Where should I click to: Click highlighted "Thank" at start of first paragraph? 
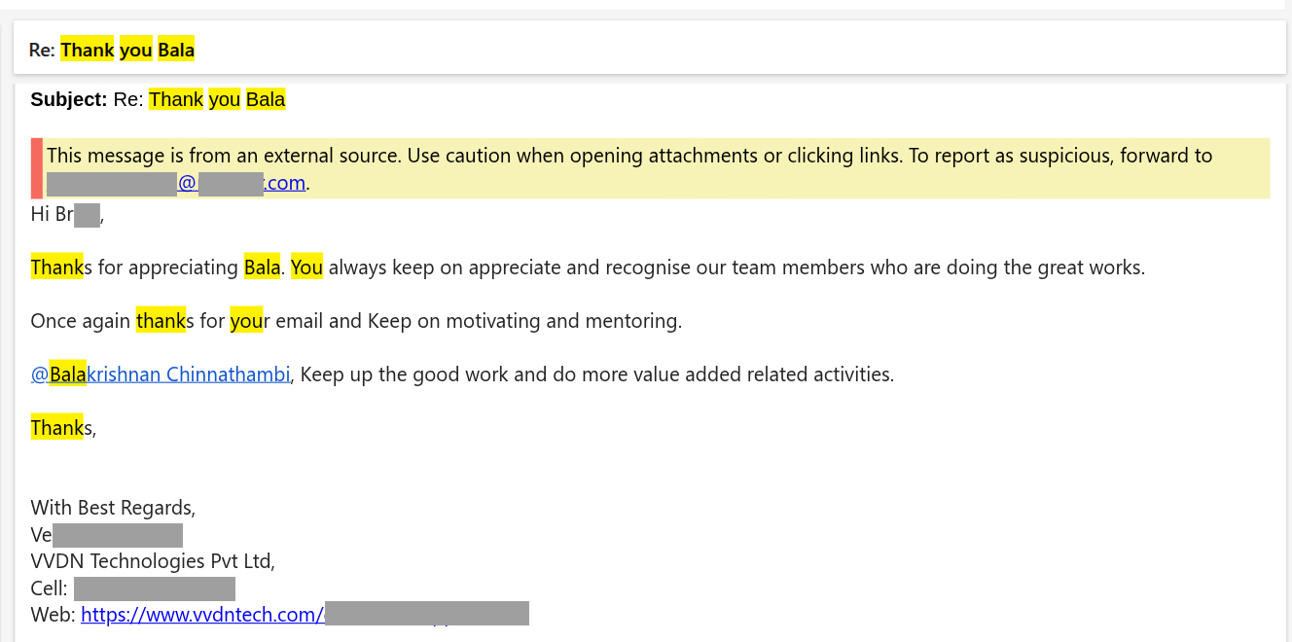(x=56, y=267)
